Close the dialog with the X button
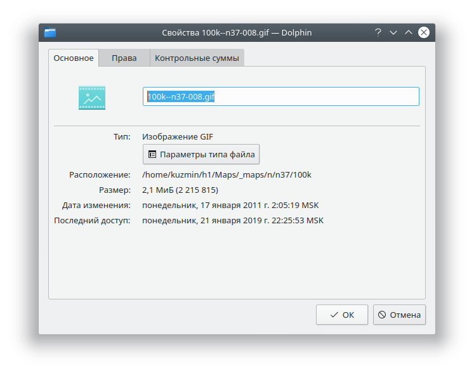Viewport: 474px width, 373px height. (424, 32)
